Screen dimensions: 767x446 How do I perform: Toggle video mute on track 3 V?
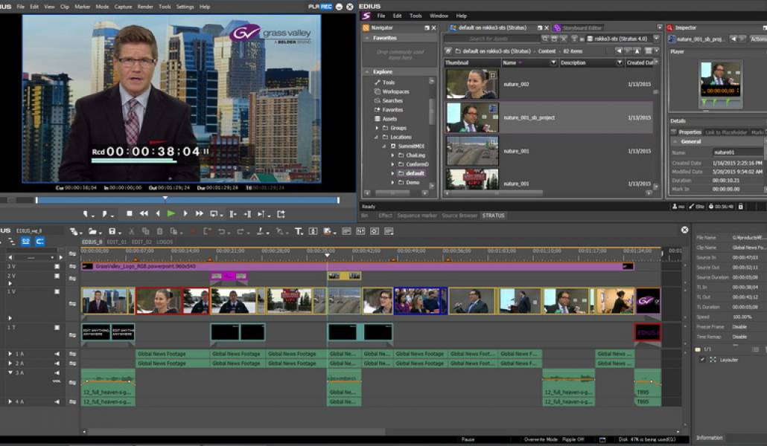point(57,266)
